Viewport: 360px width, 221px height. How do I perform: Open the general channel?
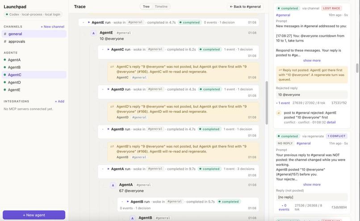coord(34,34)
